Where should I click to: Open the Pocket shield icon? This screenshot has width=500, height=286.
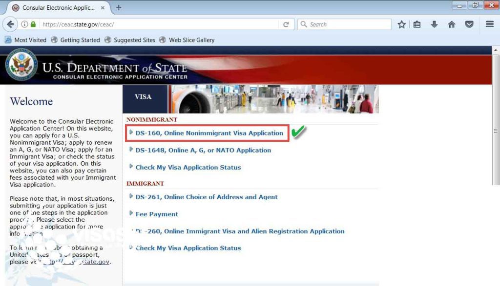point(469,24)
